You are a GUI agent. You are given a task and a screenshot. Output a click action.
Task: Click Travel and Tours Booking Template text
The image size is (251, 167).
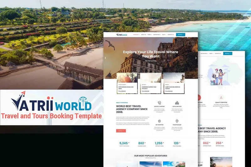click(x=51, y=116)
